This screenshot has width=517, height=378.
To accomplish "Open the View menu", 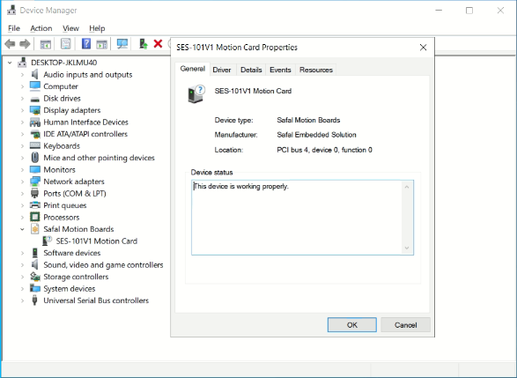I will click(x=70, y=28).
